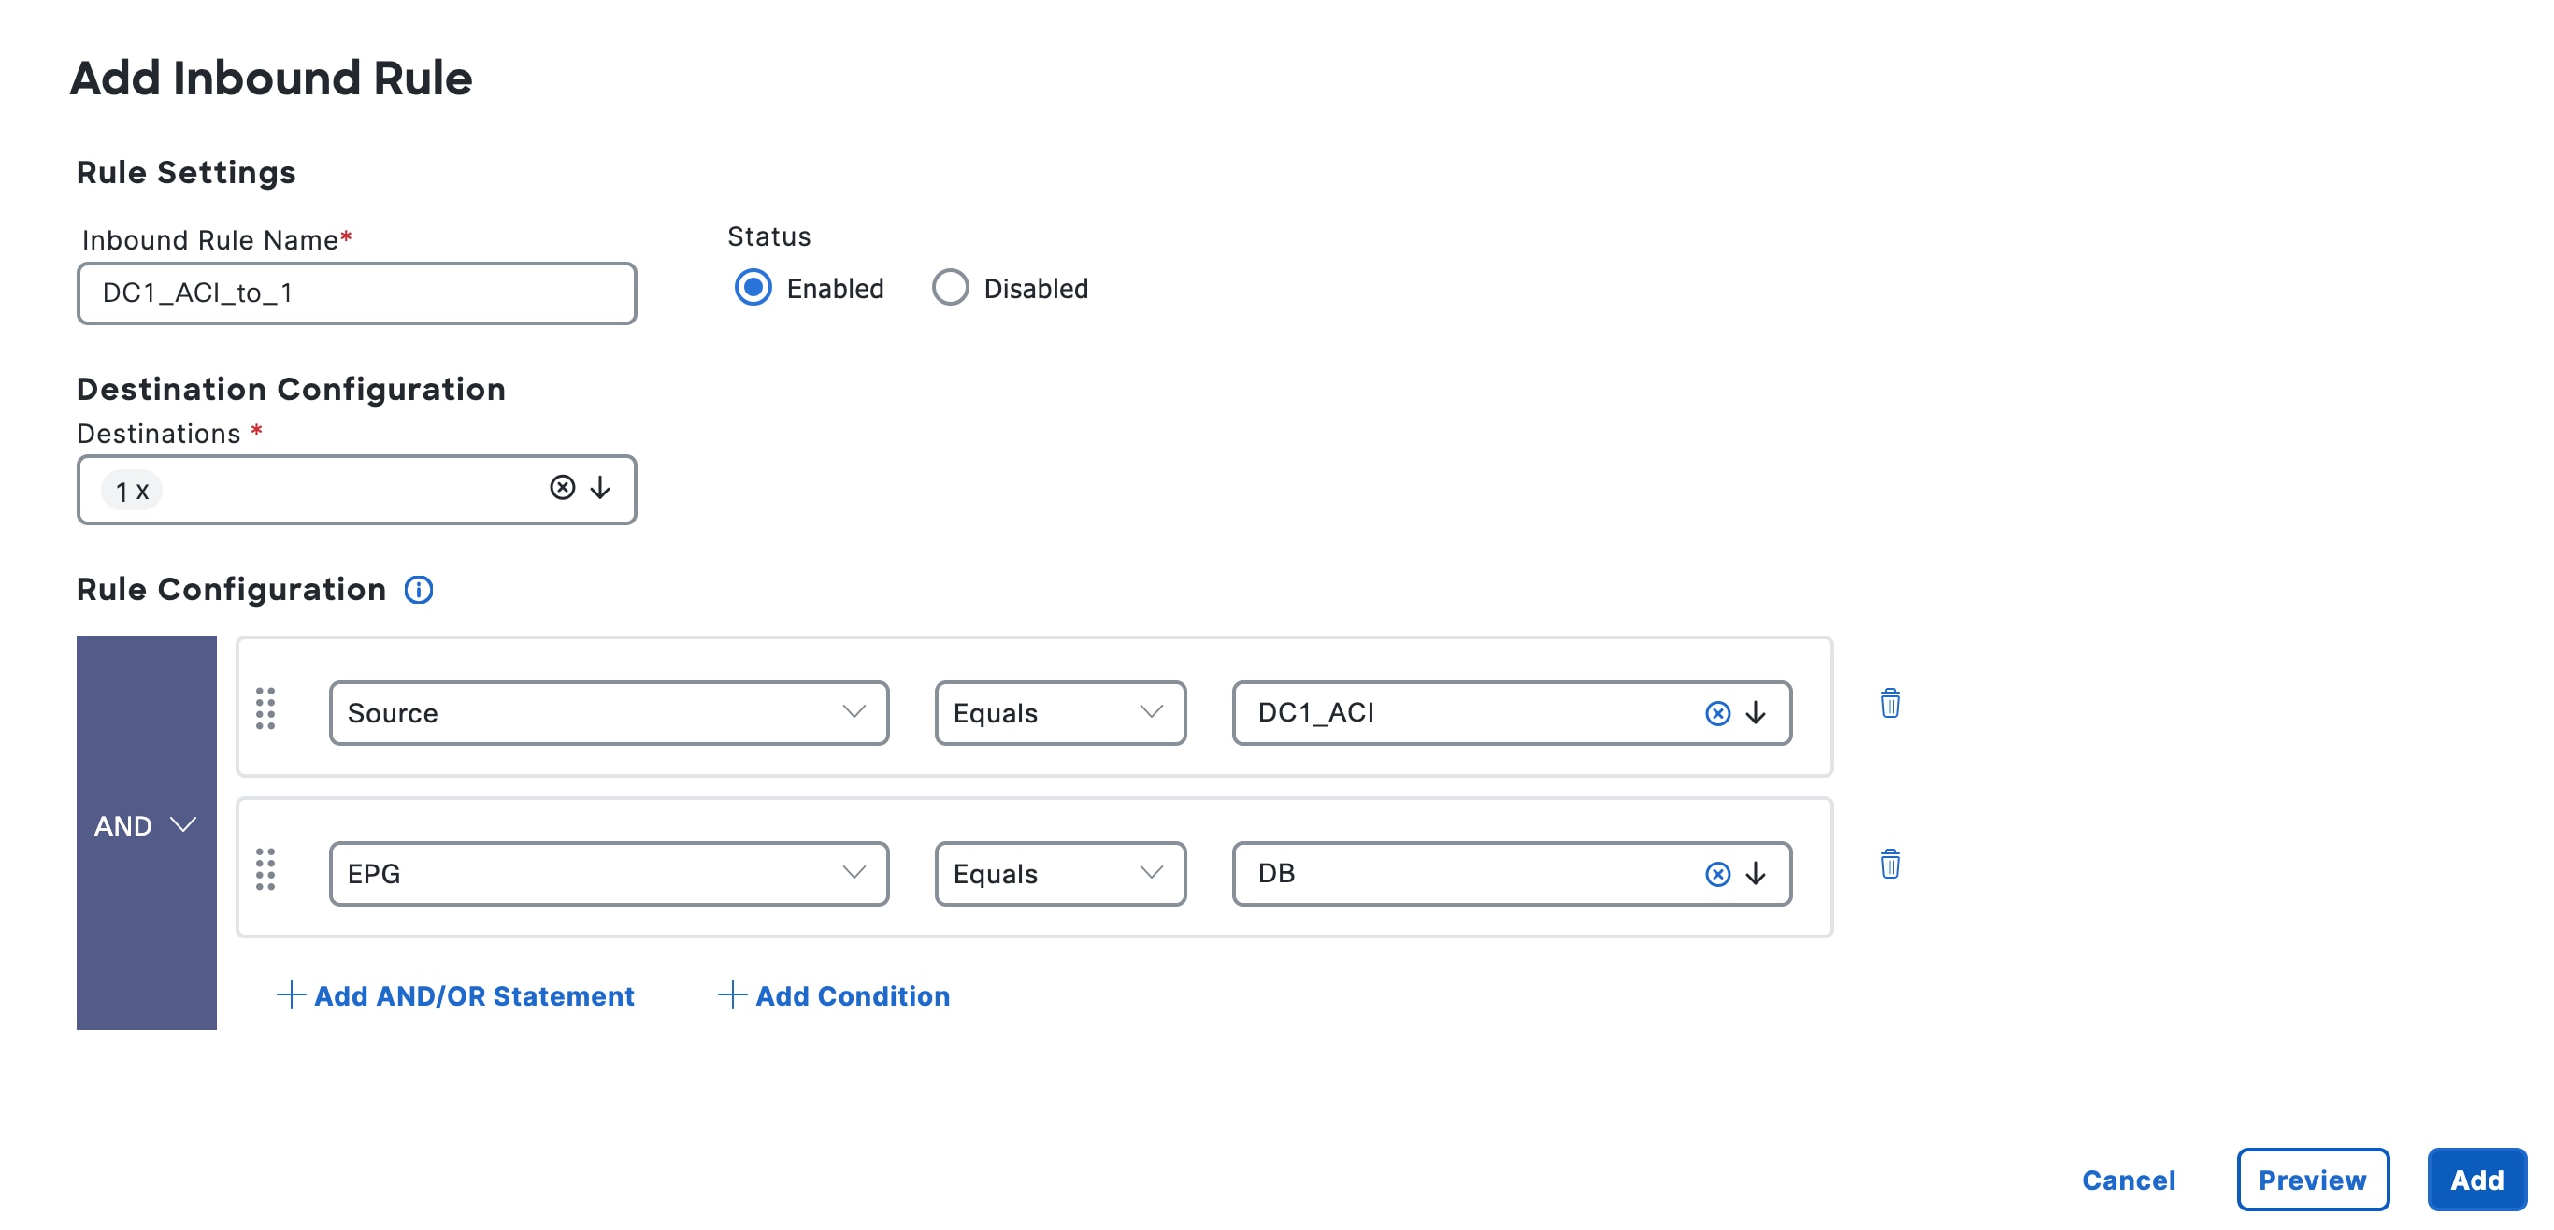Open the AND operator dropdown
The height and width of the screenshot is (1230, 2554).
[146, 825]
